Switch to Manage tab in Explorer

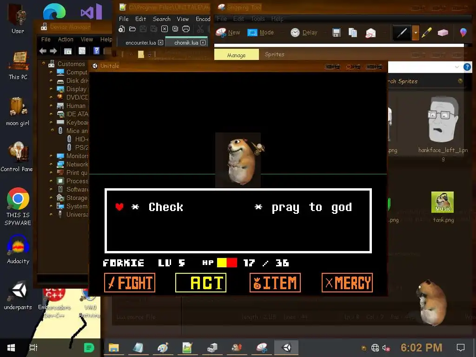click(x=237, y=55)
